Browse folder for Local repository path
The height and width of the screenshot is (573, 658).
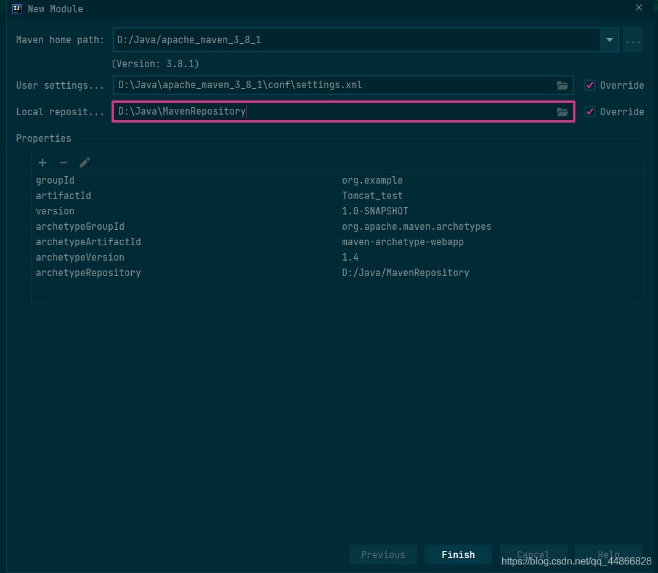point(563,112)
